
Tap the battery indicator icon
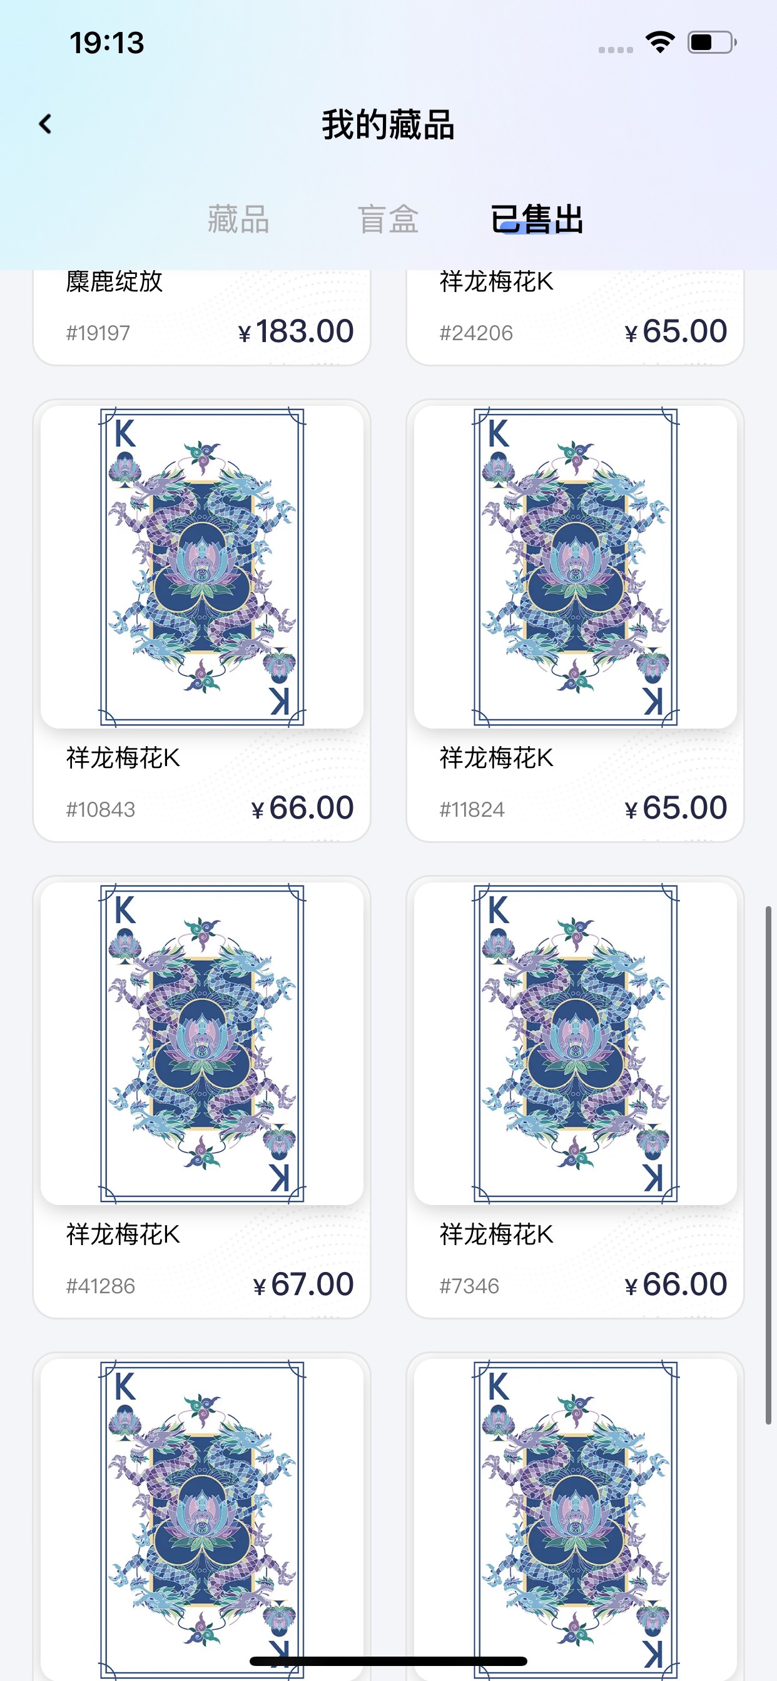[712, 43]
